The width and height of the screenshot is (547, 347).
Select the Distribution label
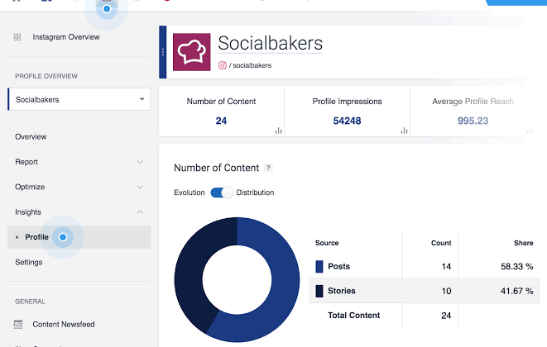click(x=255, y=193)
